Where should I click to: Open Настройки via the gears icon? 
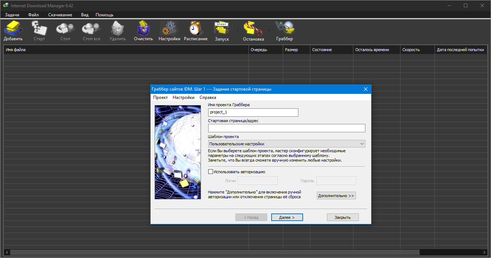(x=169, y=31)
